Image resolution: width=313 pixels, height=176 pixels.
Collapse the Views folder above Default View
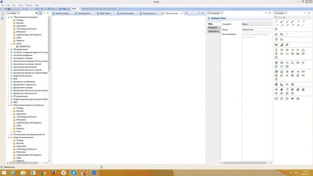(x=12, y=44)
